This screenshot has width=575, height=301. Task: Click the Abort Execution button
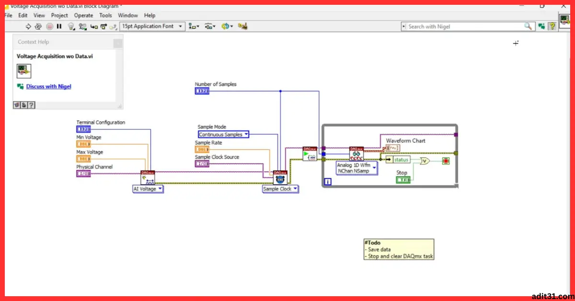(x=50, y=26)
